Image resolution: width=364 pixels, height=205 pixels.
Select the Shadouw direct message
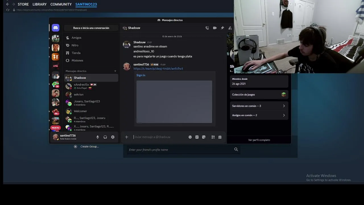point(91,78)
